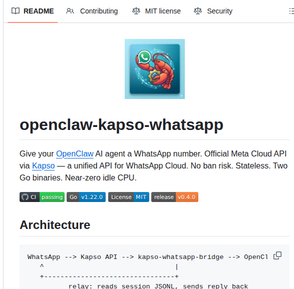
Task: Open the README outline list icon
Action: pyautogui.click(x=292, y=11)
